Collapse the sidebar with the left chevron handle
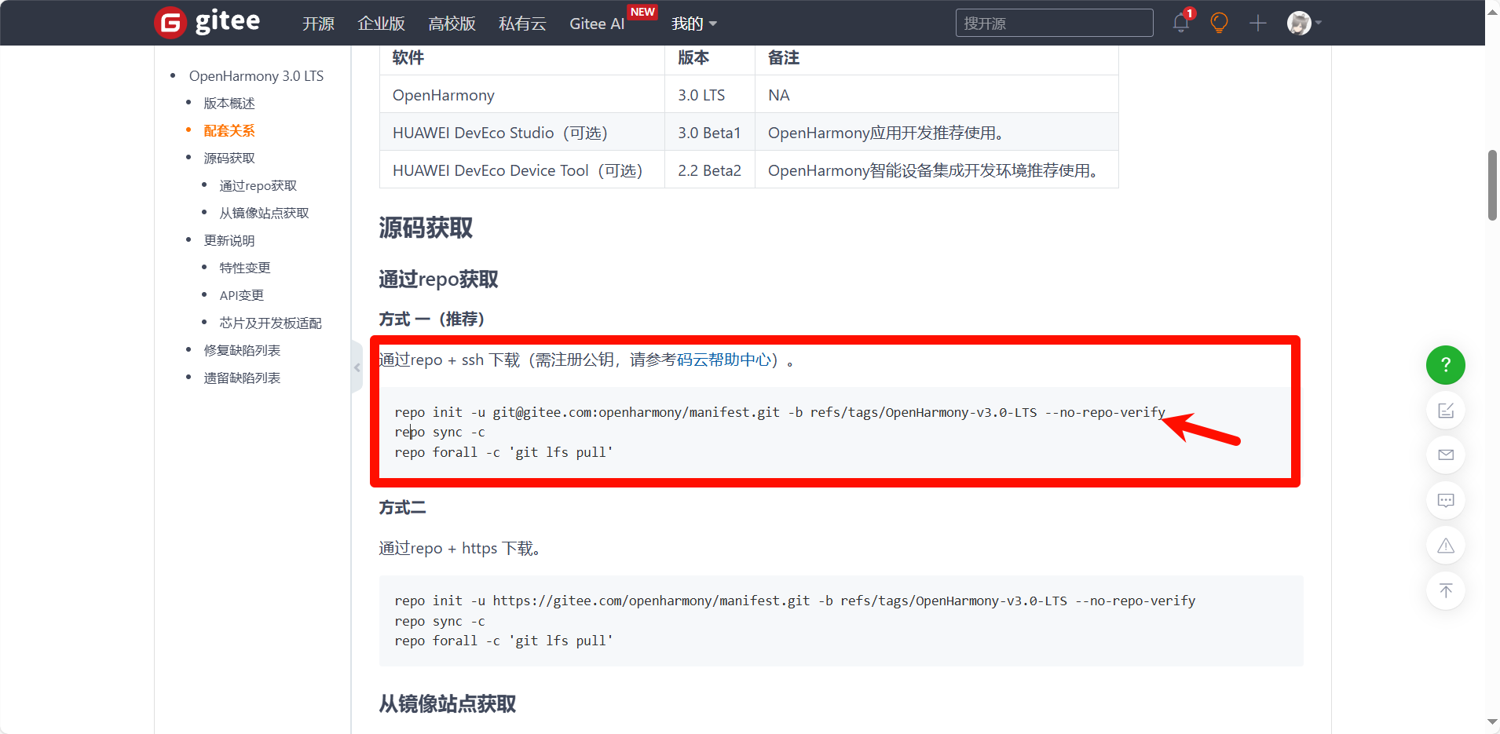The image size is (1500, 734). 357,367
